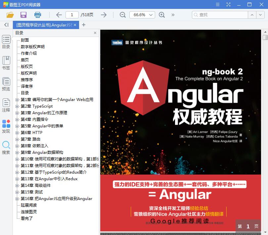Open the 预览 thumbnails panel

[x=6, y=84]
